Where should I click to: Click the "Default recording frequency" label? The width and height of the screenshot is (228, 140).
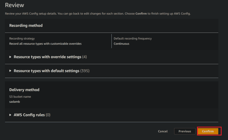click(x=133, y=38)
